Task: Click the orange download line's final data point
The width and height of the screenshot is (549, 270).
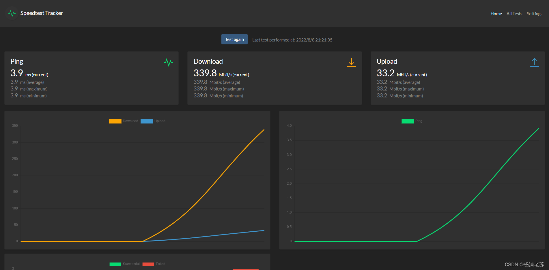Action: click(x=264, y=129)
